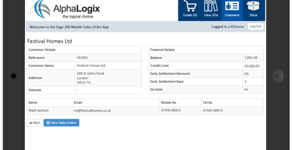Click the credit limit value 20,000.00
292x150 pixels.
(252, 66)
